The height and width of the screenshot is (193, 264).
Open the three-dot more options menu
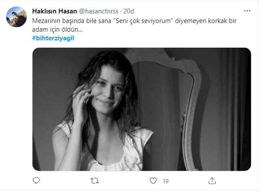pyautogui.click(x=247, y=11)
